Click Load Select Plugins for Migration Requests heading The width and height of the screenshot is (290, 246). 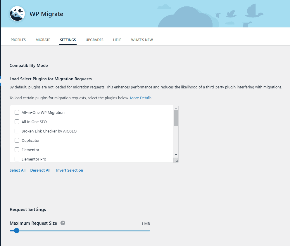tap(51, 79)
